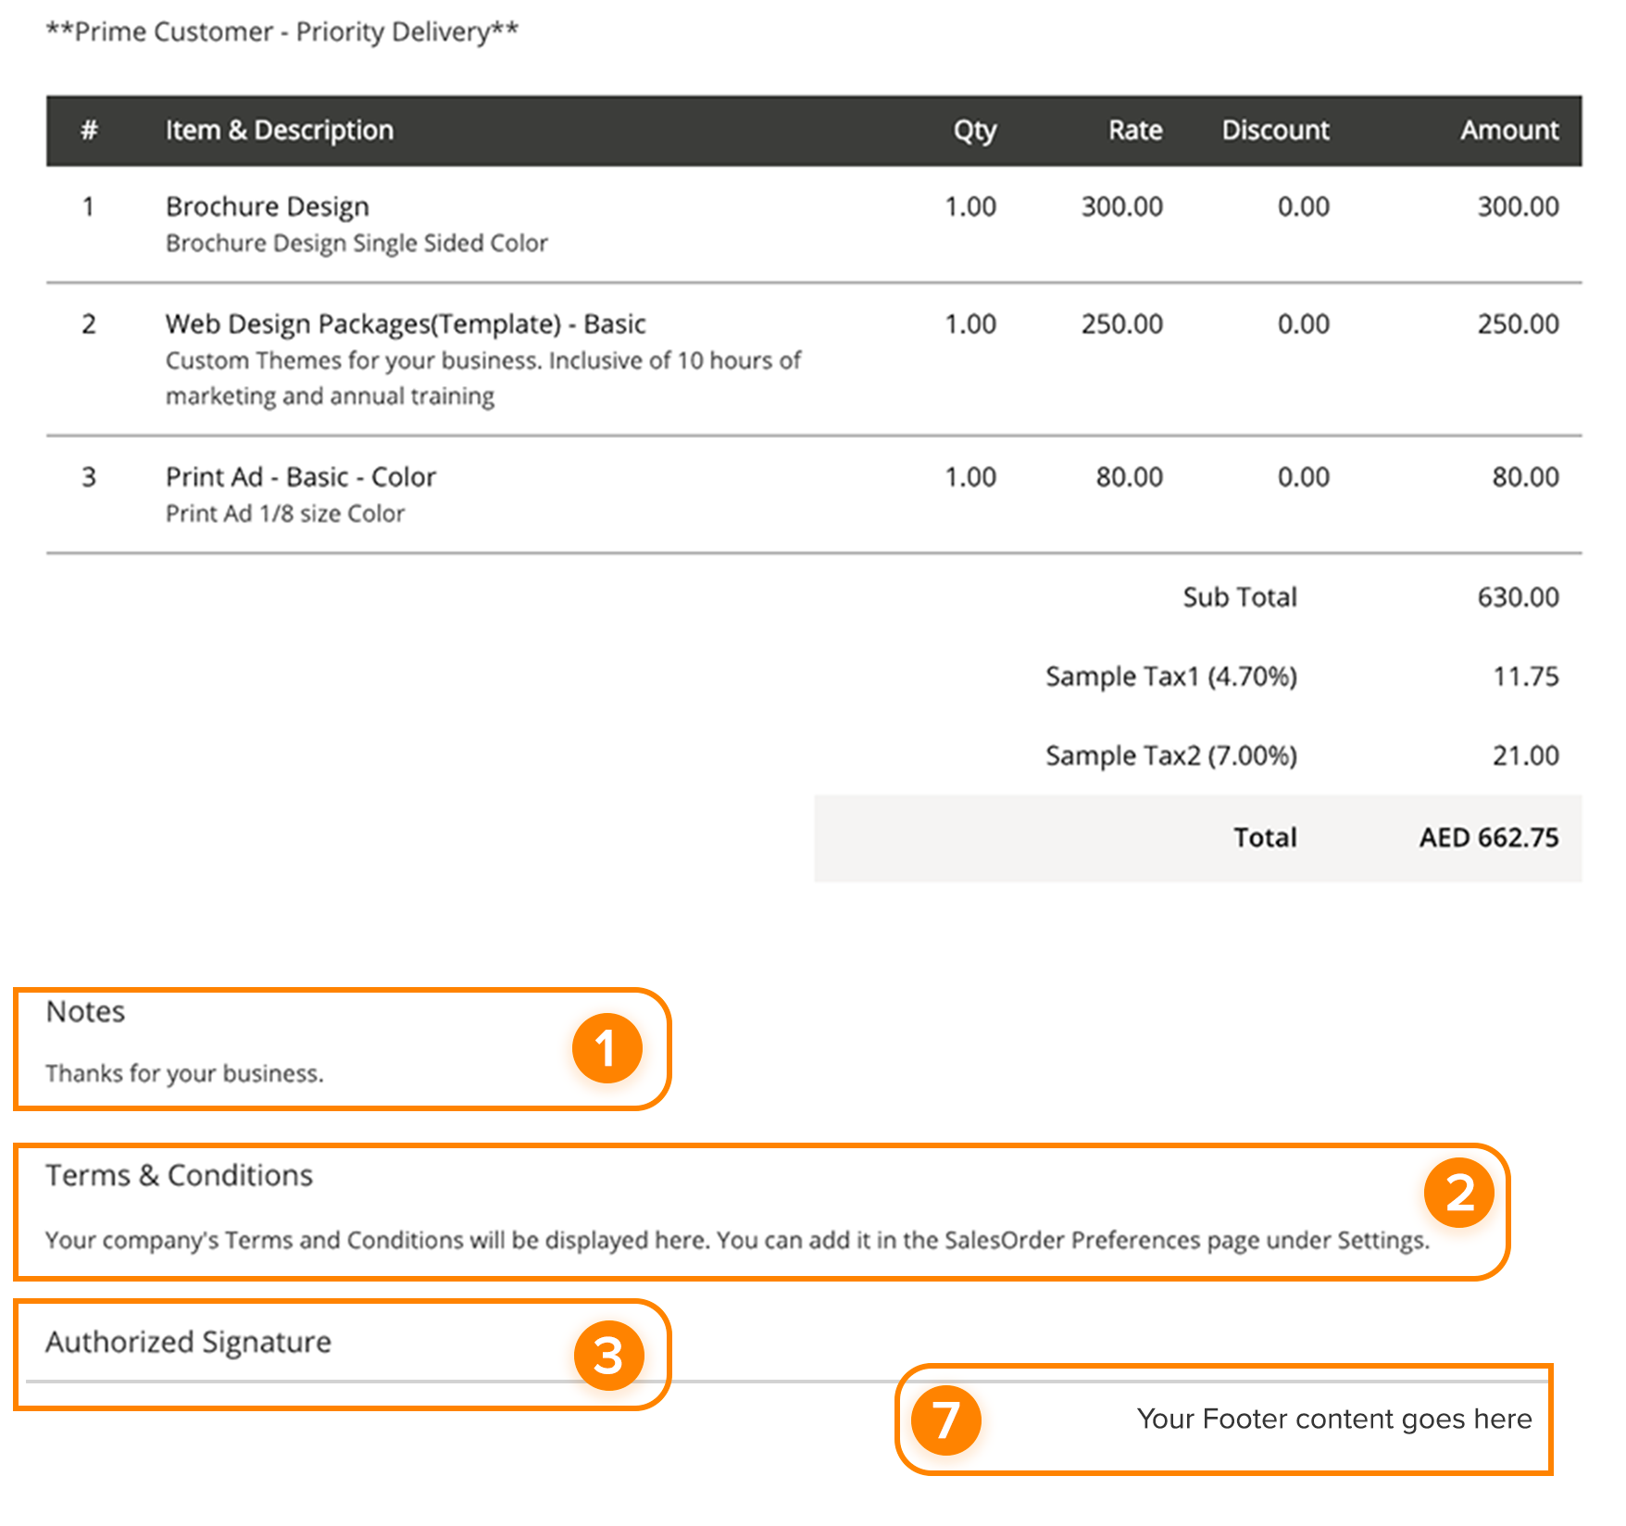Screen dimensions: 1626x1526
Task: Click the Sub Total value 630.00
Action: coord(1517,597)
